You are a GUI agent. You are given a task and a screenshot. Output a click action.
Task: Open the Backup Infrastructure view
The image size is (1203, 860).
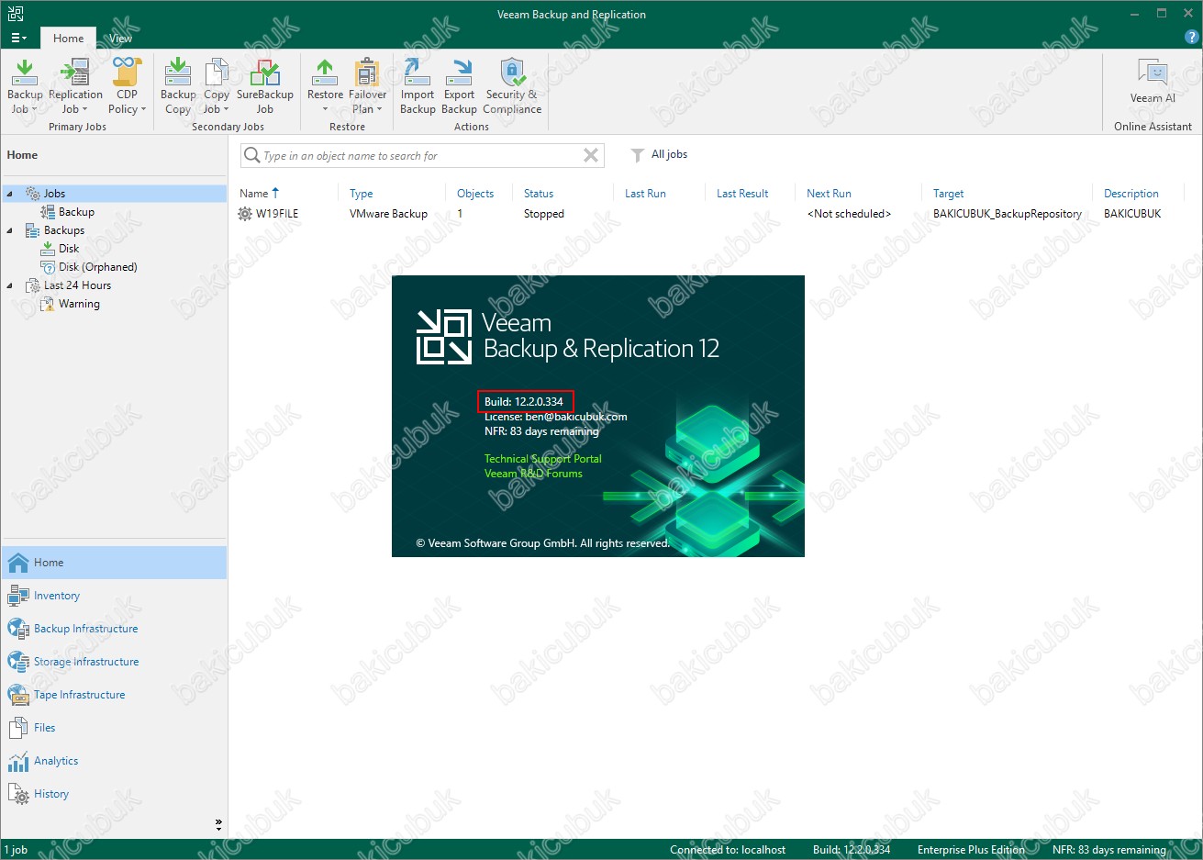tap(114, 629)
